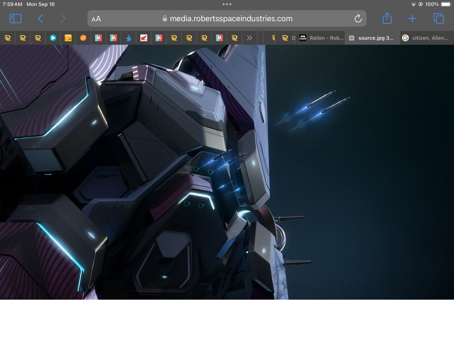Open the AA page settings menu

96,19
